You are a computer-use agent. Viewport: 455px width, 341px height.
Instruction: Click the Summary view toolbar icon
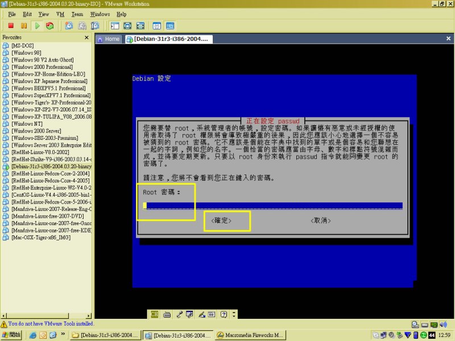coord(157,26)
